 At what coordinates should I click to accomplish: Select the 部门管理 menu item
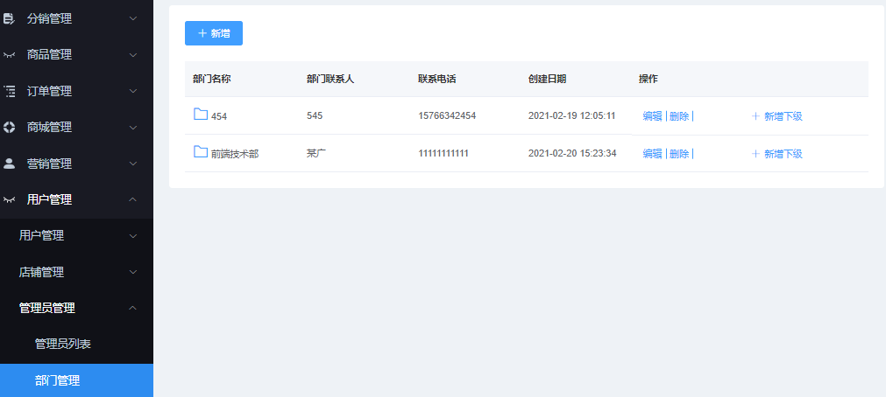click(57, 380)
